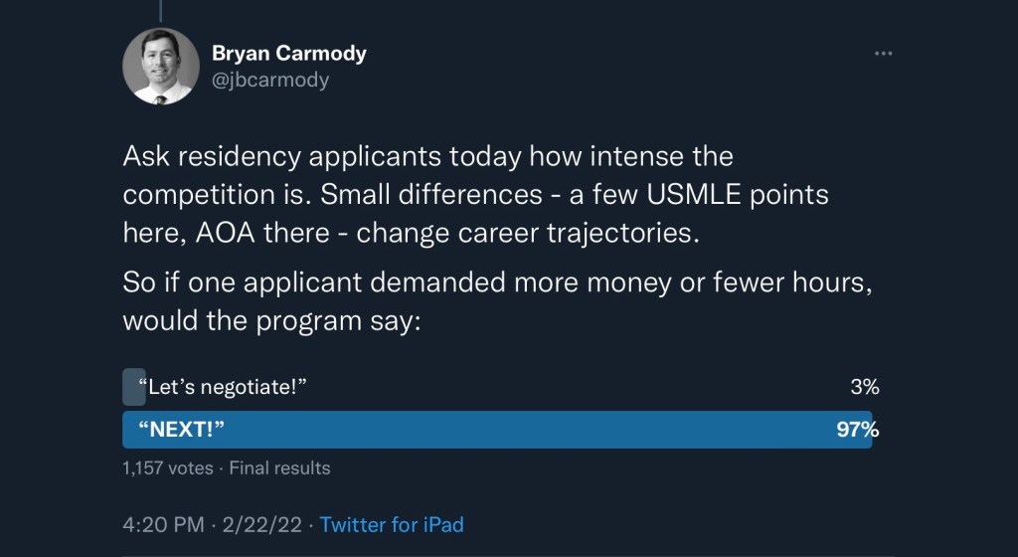Click the 97% result percentage
Viewport: 1018px width, 557px height.
coord(857,430)
